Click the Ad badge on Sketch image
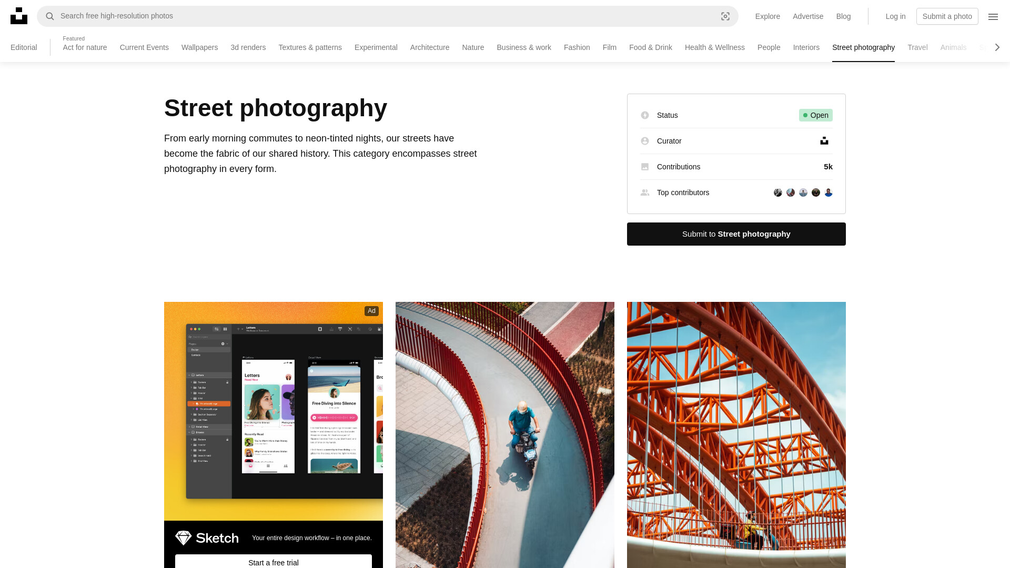 click(x=371, y=311)
